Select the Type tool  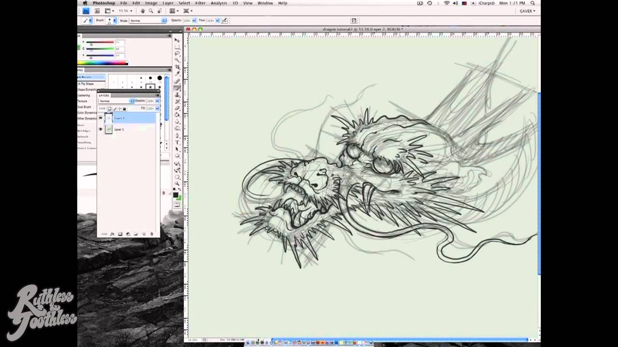coord(177,142)
